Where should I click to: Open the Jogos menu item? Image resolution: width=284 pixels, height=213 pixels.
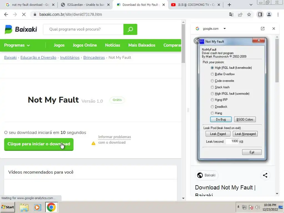[x=59, y=45]
